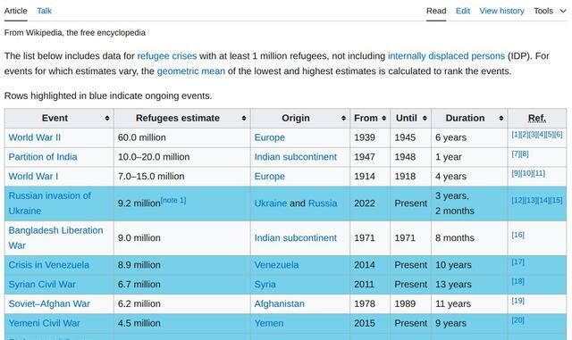Open the Edit tab
Image resolution: width=572 pixels, height=340 pixels.
(x=463, y=11)
